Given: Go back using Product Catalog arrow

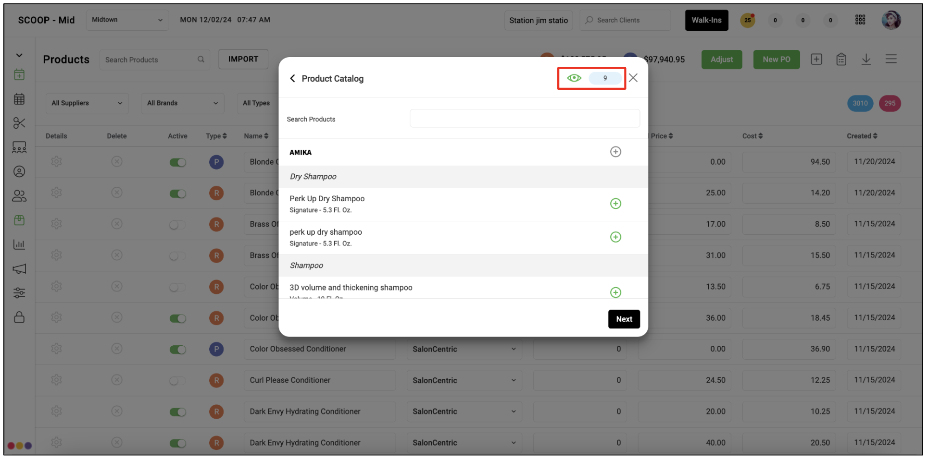Looking at the screenshot, I should (292, 78).
